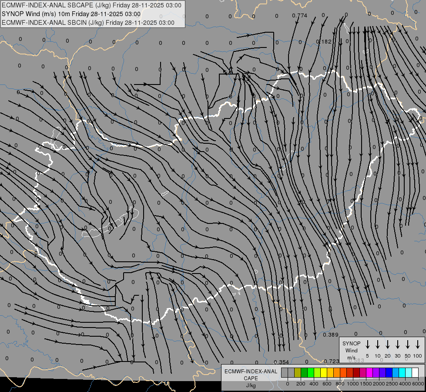Click the 400 label on CAPE scale

click(314, 384)
